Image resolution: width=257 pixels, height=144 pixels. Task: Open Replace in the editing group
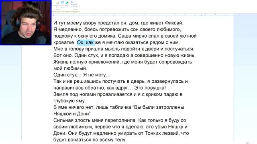(x=74, y=4)
